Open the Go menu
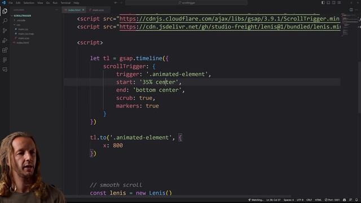The height and width of the screenshot is (203, 361). [48, 3]
